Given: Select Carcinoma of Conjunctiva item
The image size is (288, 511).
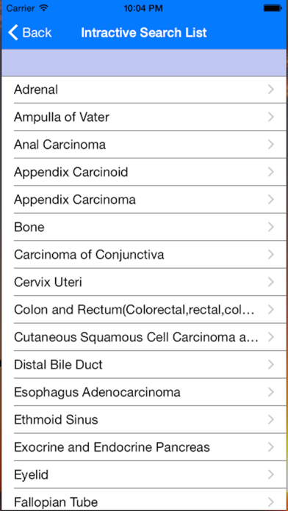Looking at the screenshot, I should [x=144, y=255].
